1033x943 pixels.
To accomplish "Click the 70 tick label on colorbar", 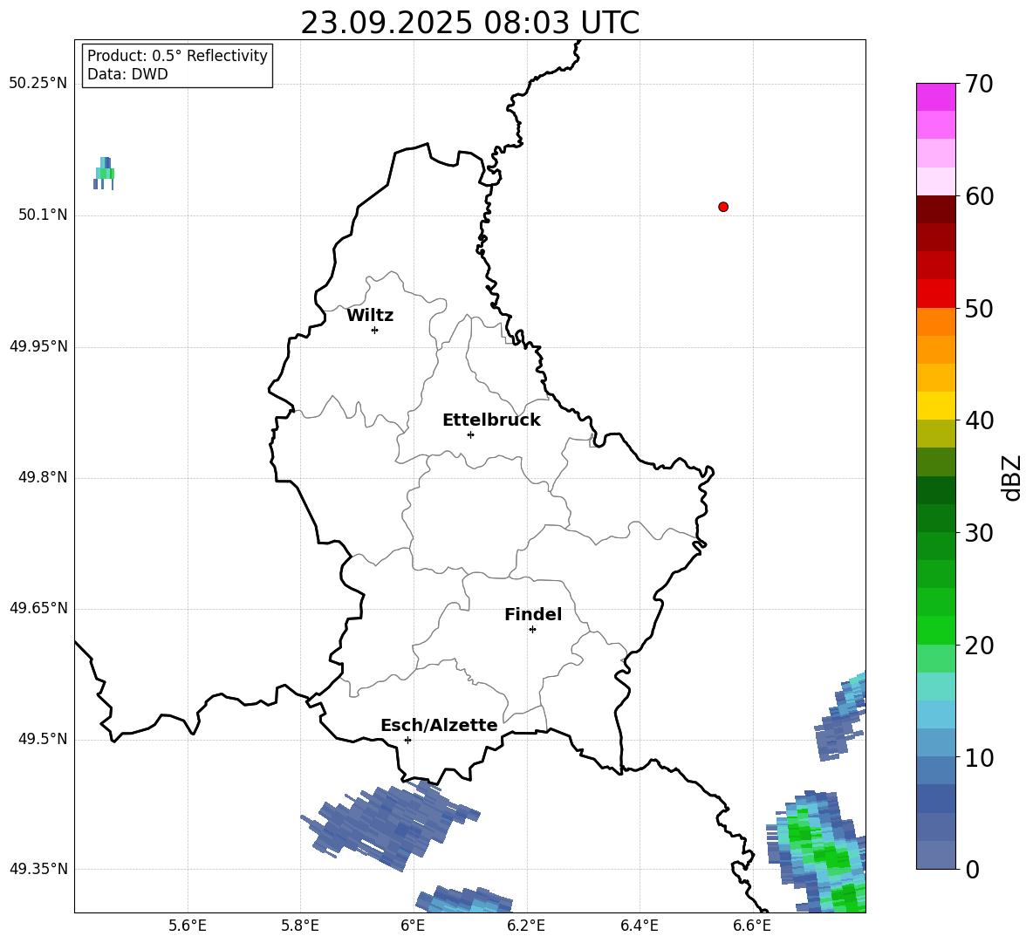I will (979, 84).
